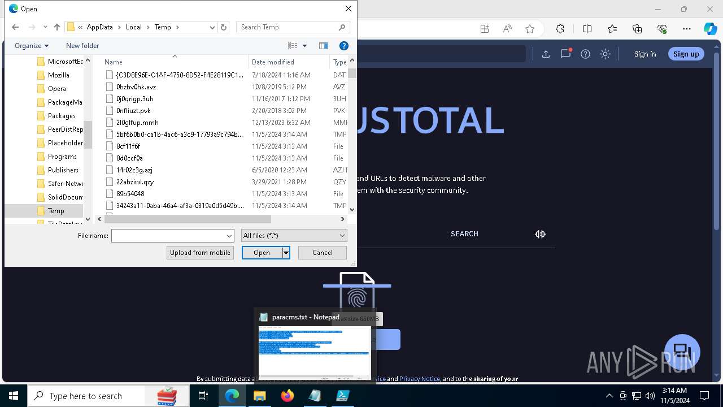Open the dialog help question mark
Screen dimensions: 723x407
343,46
